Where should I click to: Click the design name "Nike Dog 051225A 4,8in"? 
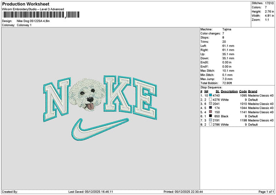point(33,21)
